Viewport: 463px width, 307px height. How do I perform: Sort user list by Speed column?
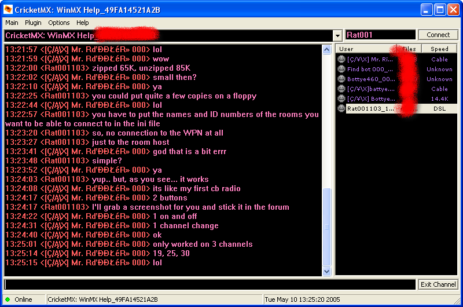coord(439,49)
